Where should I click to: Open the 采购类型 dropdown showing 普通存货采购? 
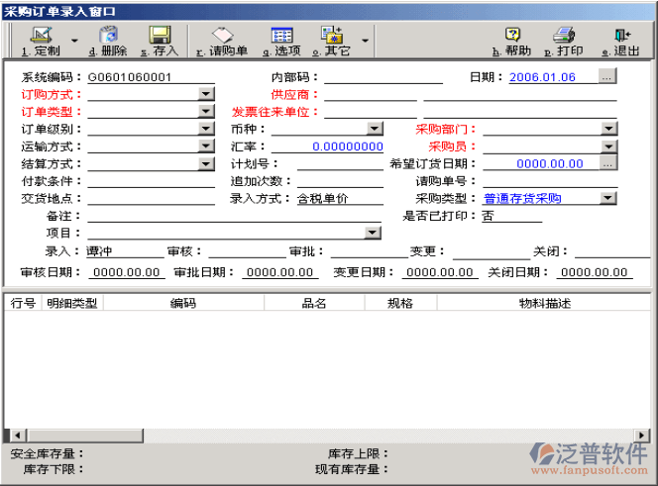tap(608, 198)
